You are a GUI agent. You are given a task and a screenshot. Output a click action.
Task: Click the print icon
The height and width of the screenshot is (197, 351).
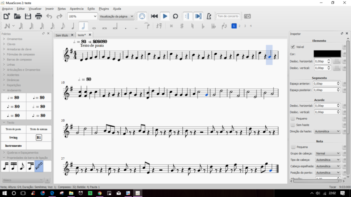pyautogui.click(x=38, y=16)
